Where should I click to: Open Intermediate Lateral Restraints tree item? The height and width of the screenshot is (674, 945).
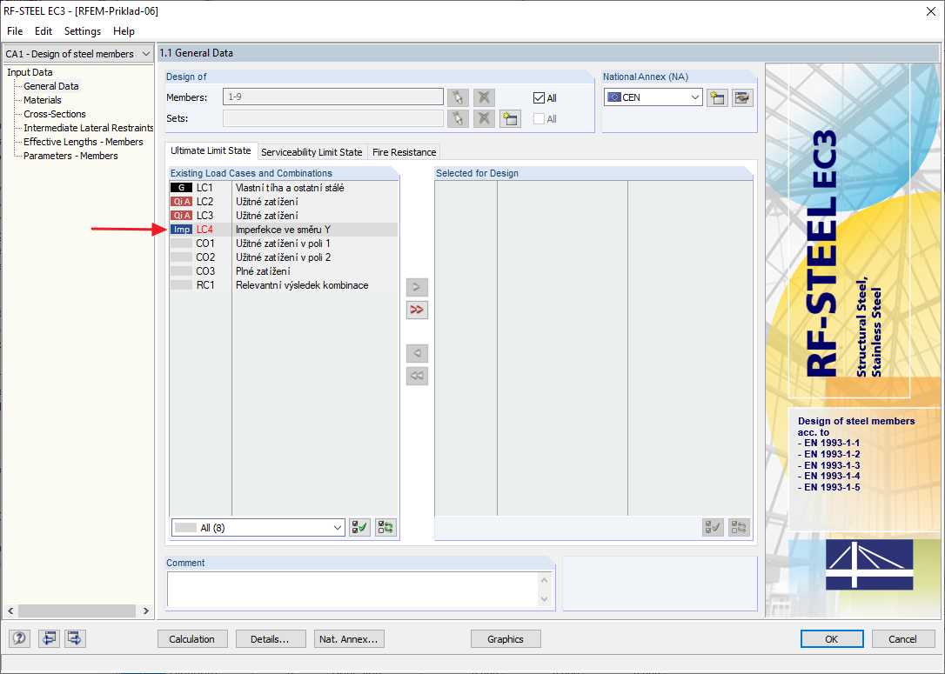coord(88,128)
